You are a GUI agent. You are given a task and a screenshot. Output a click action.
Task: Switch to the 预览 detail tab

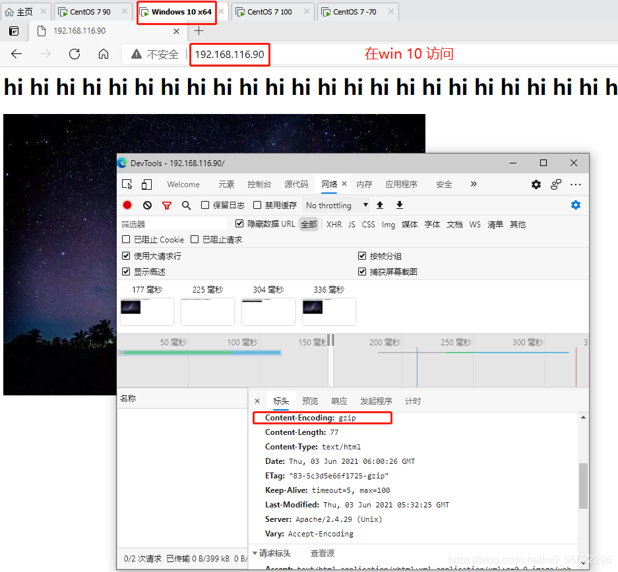(x=310, y=401)
